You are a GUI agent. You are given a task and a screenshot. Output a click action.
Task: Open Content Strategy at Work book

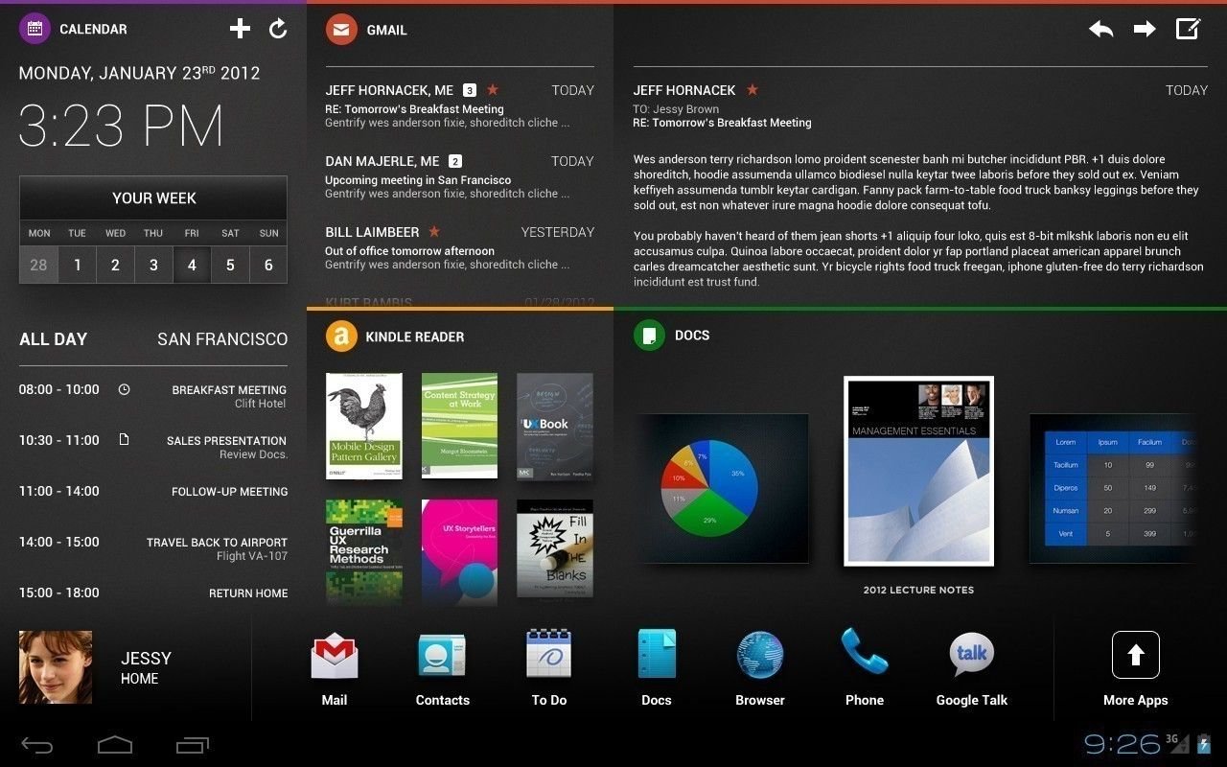459,426
